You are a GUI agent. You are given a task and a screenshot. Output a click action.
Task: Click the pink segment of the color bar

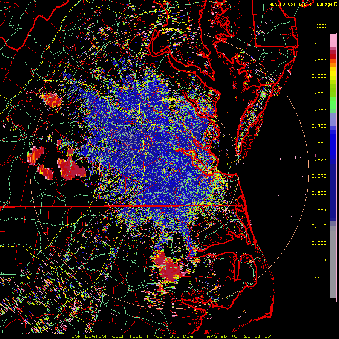click(333, 40)
